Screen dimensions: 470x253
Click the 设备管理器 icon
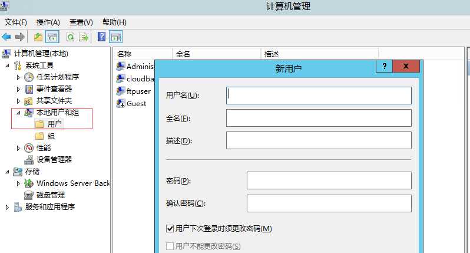[29, 160]
